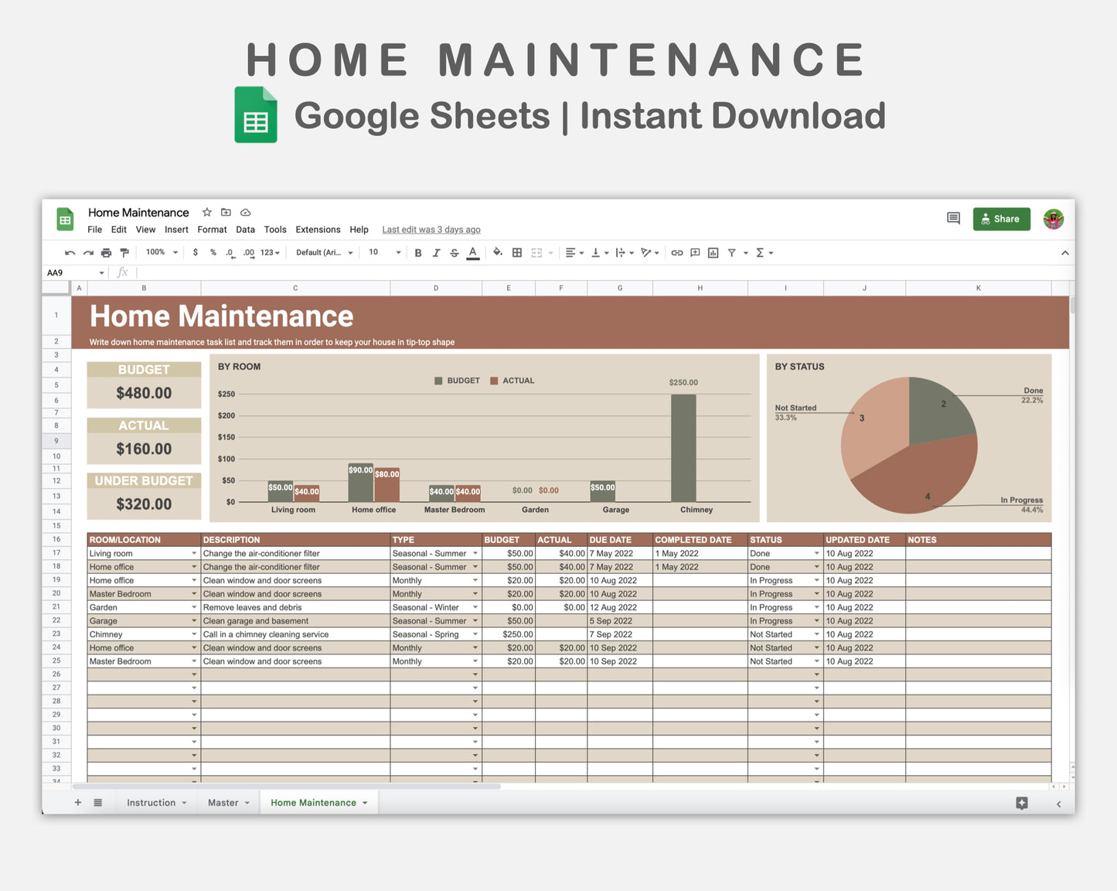Open the Extensions menu
This screenshot has height=891, width=1117.
[318, 229]
